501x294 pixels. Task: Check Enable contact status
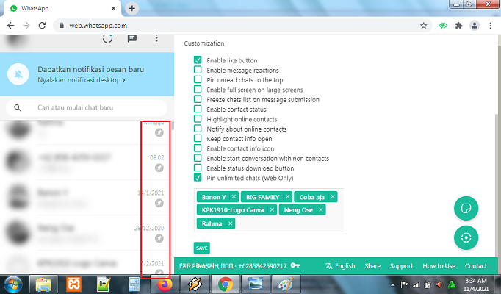tap(198, 109)
